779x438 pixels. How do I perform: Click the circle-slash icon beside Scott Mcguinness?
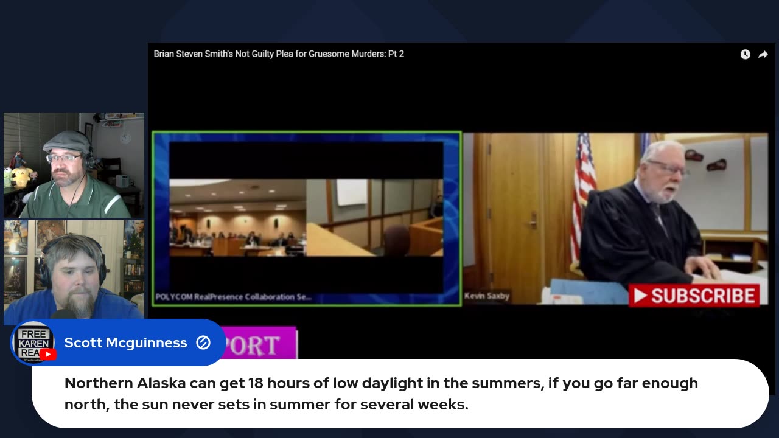click(x=203, y=342)
